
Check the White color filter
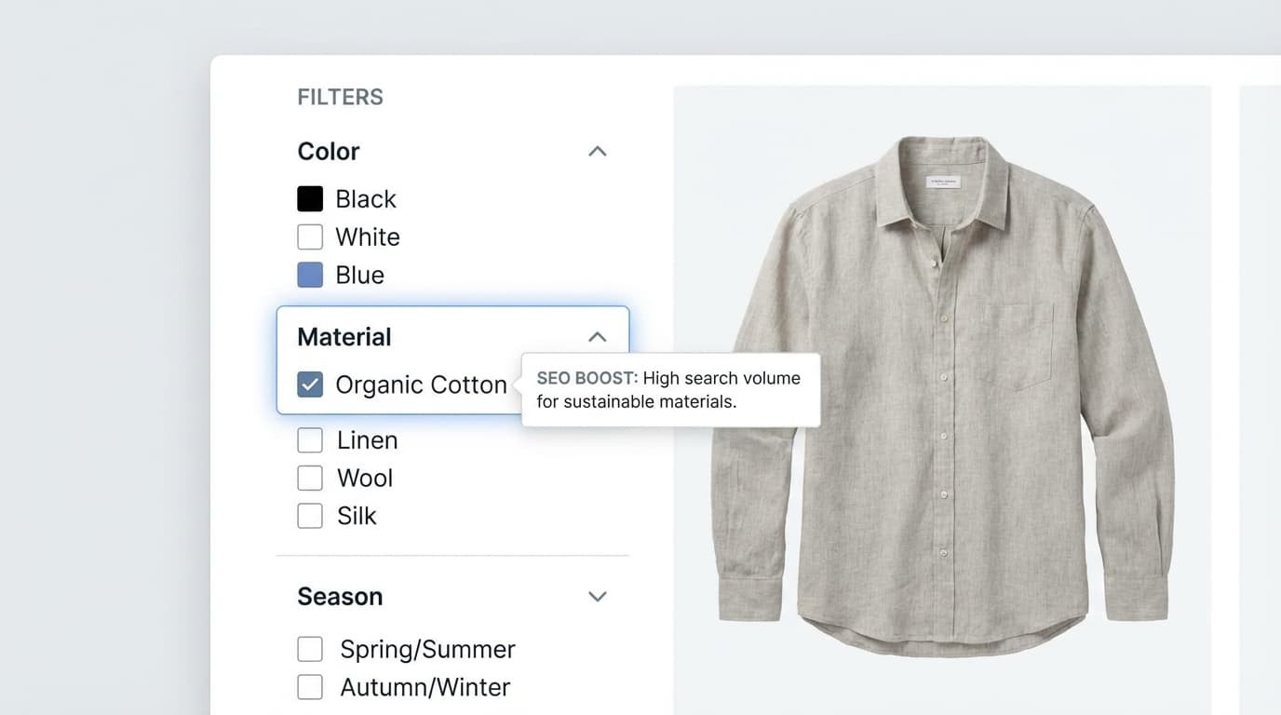(x=309, y=236)
